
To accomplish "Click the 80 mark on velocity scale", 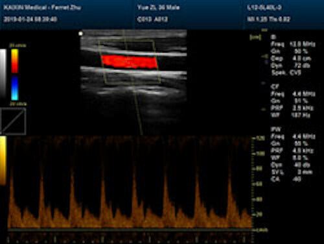I will tap(259, 169).
